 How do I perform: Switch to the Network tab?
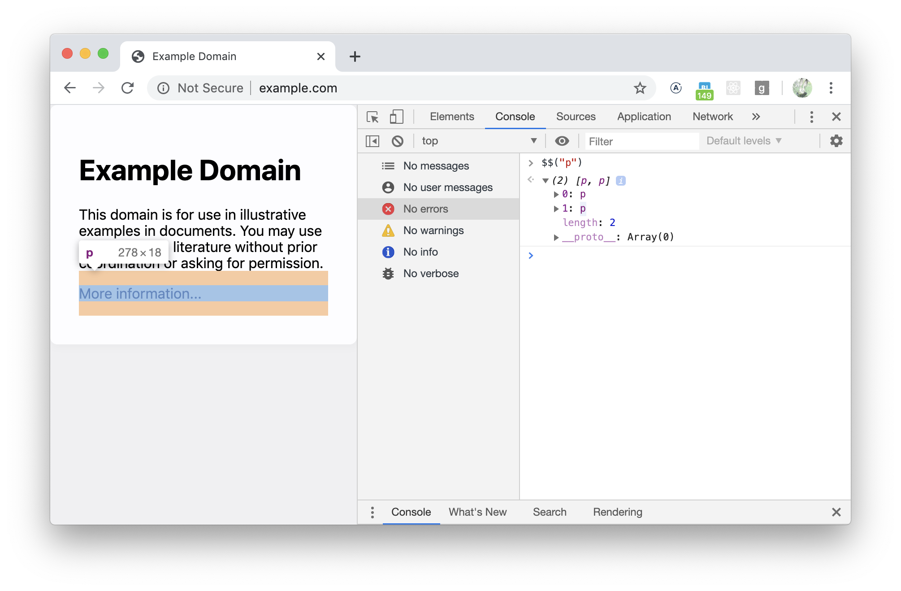[x=712, y=117]
